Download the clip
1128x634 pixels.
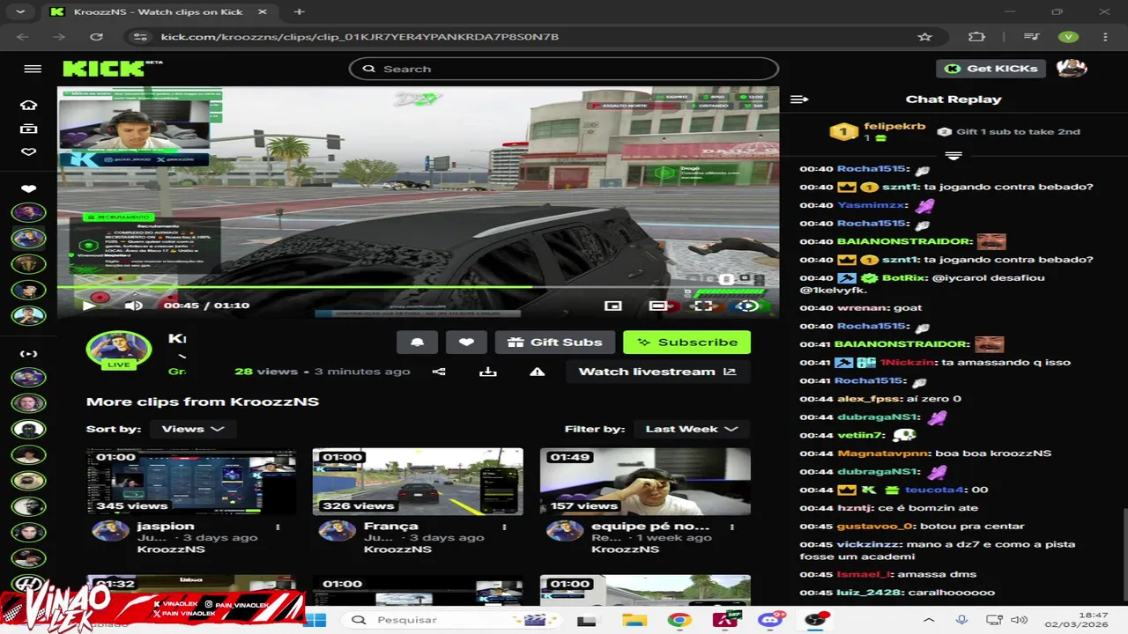pyautogui.click(x=488, y=372)
